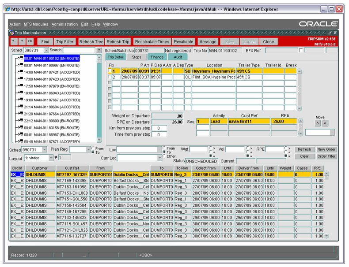Screen dimensions: 349x267
Task: Switch to the Audit tab
Action: [x=178, y=57]
